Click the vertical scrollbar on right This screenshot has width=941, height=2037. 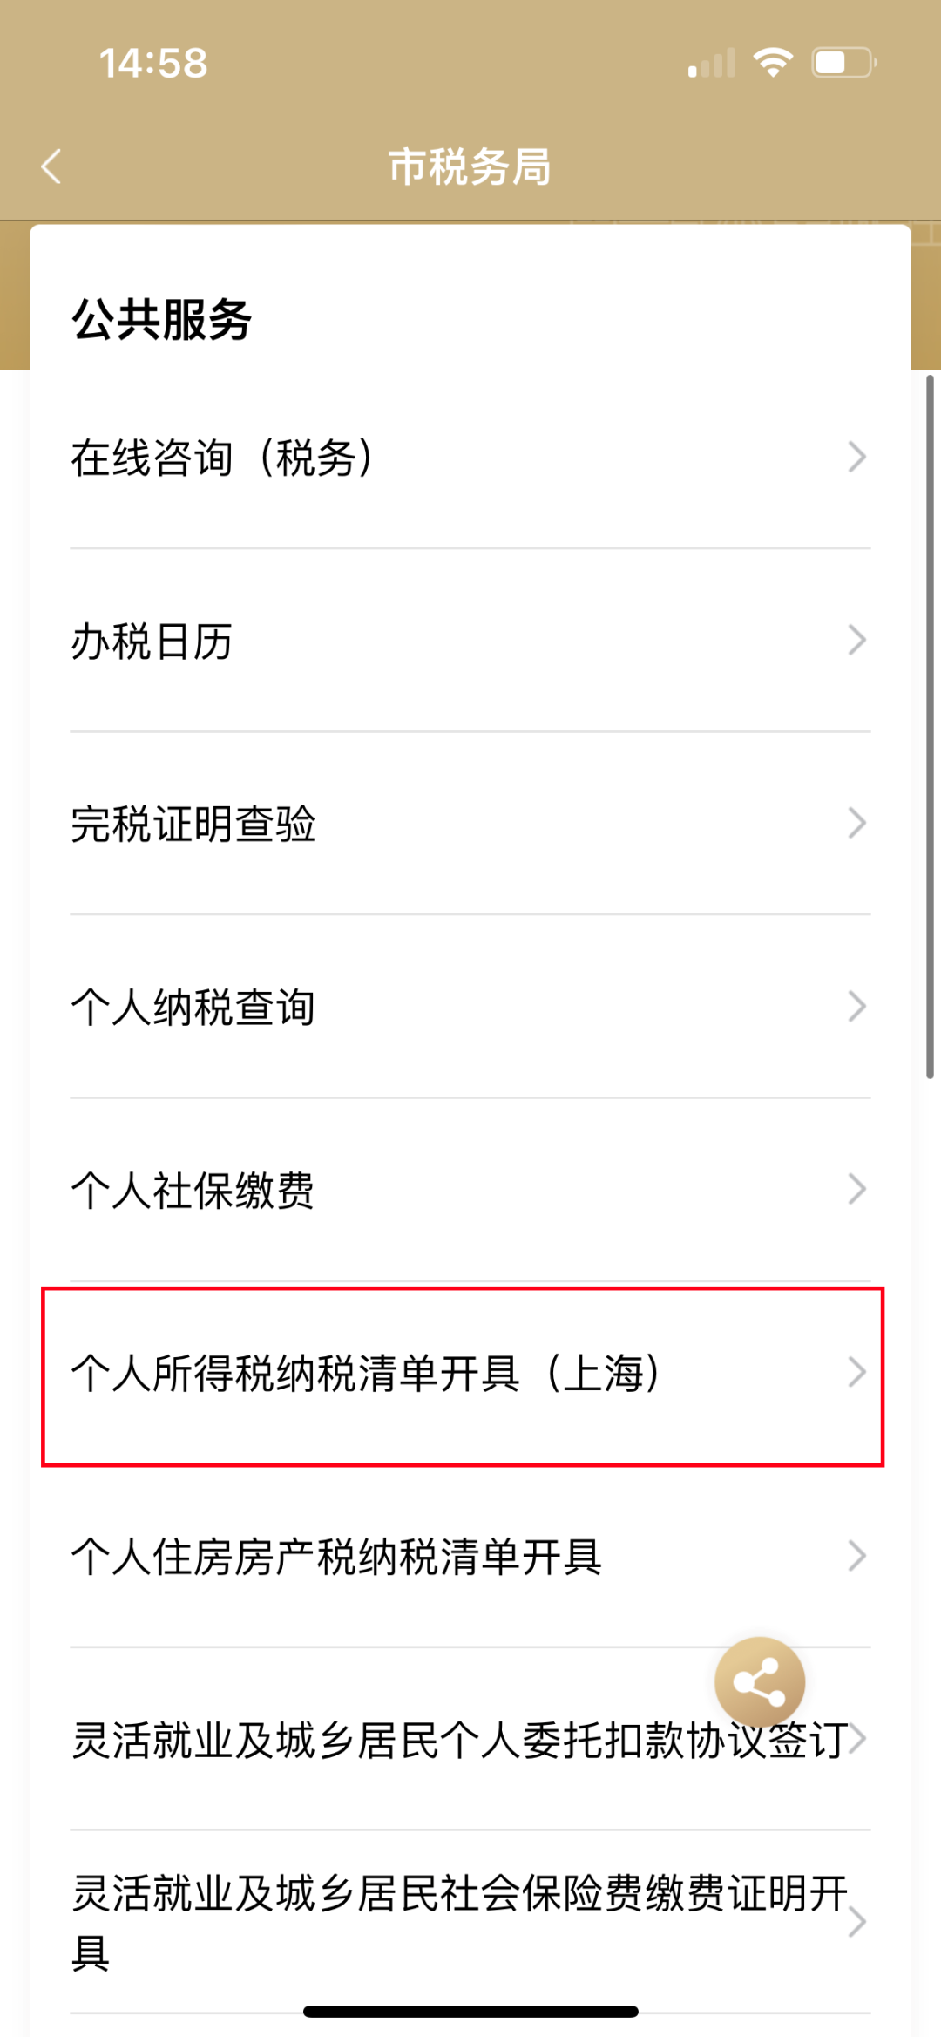930,727
